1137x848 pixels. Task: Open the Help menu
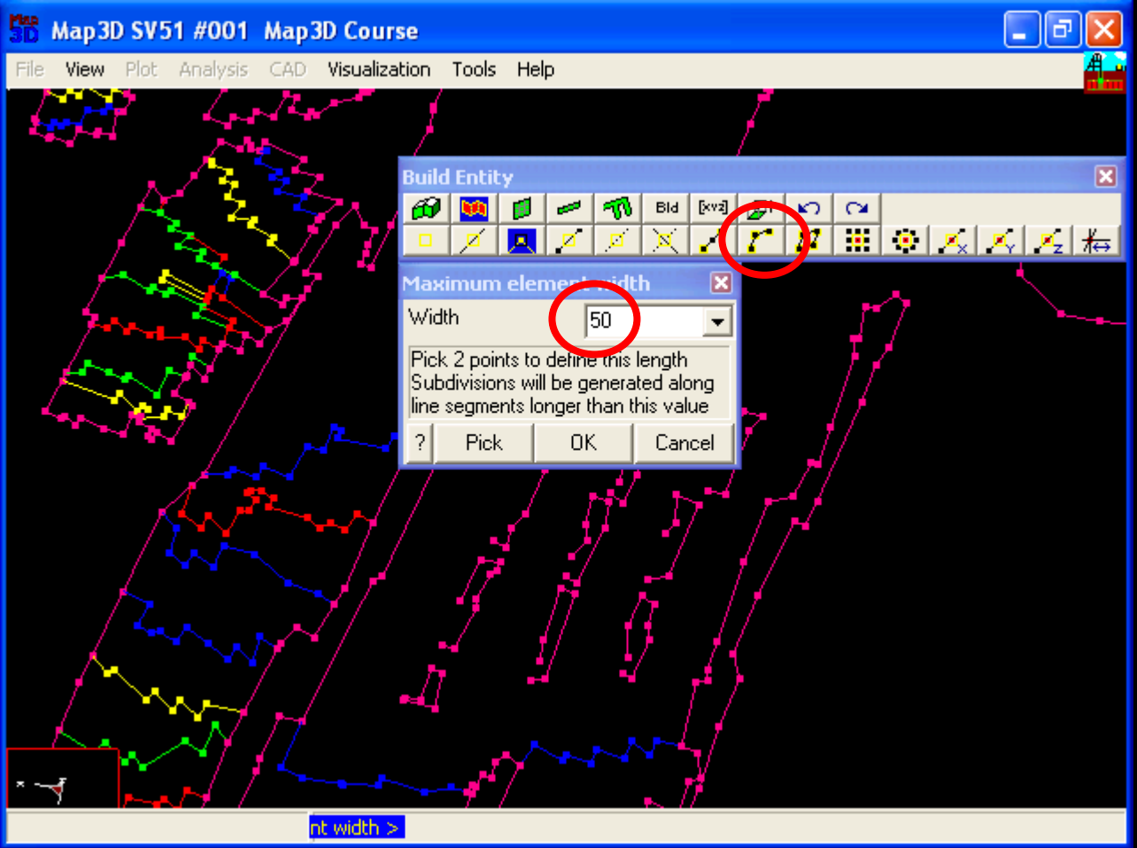[536, 69]
